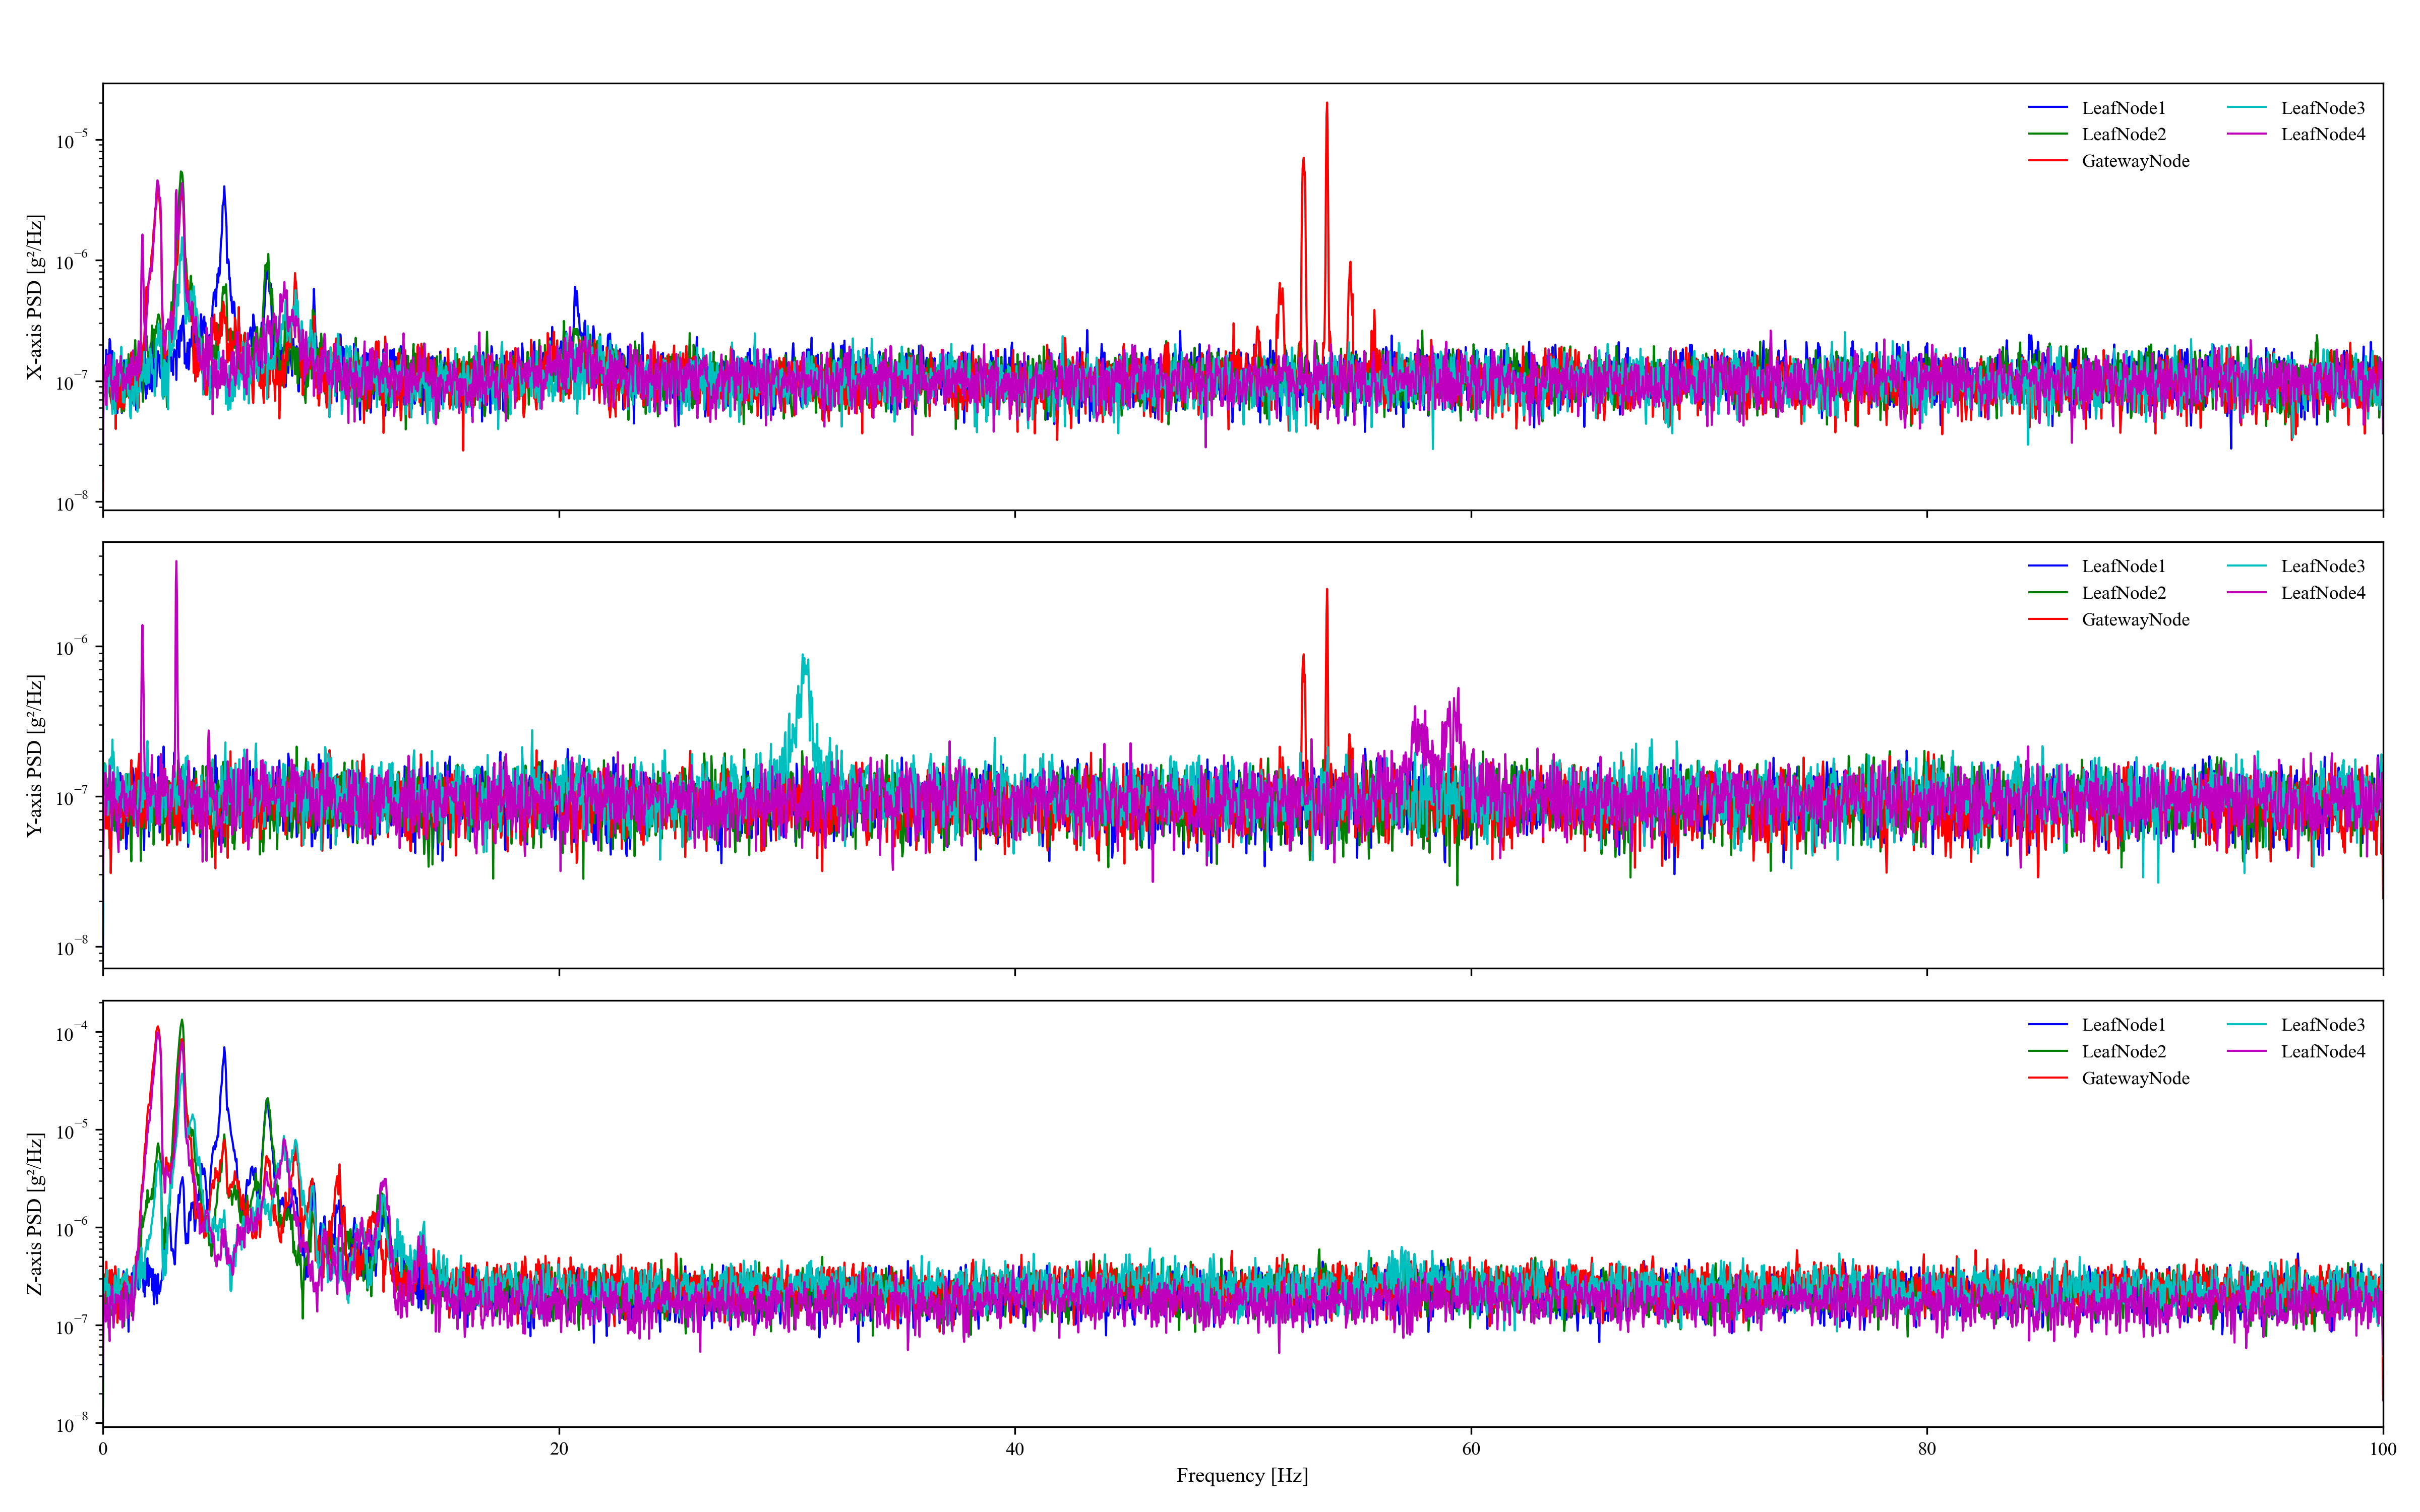Click LeafNode4 legend label in Z-axis plot
The image size is (2420, 1512).
(x=2322, y=1051)
